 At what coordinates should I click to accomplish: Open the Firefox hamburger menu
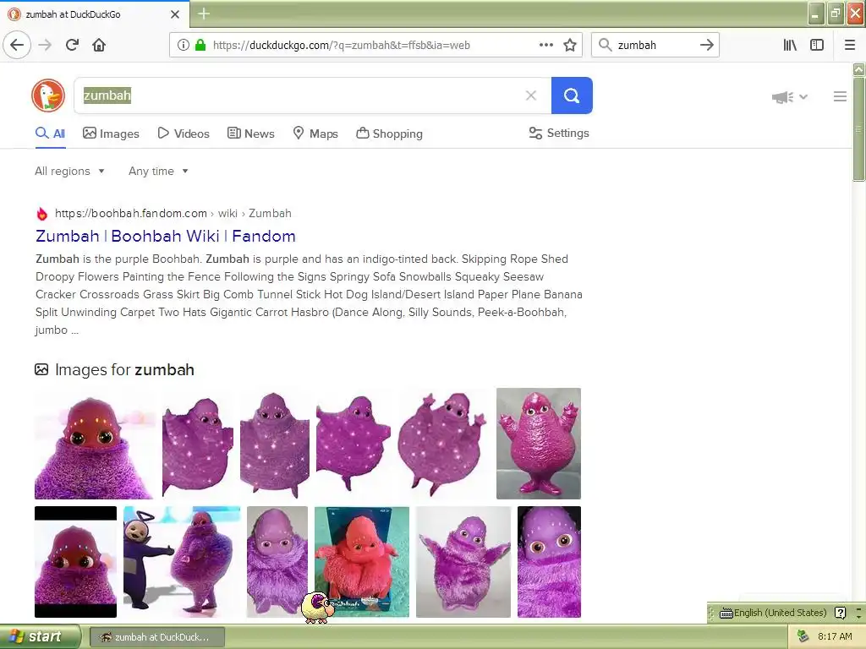coord(850,45)
